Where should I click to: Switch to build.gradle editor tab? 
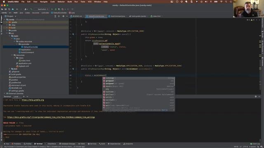138,16
